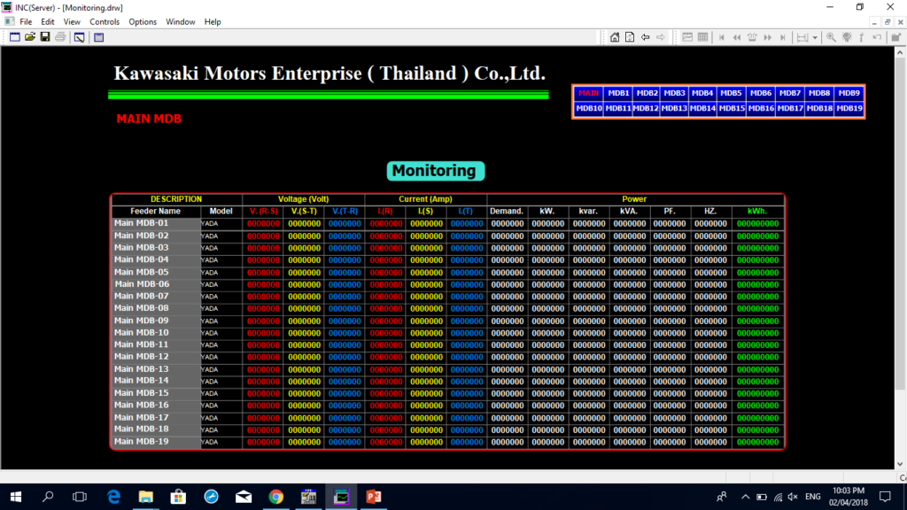The image size is (907, 510).
Task: Click the panel view icon after the edit icon
Action: (x=99, y=37)
